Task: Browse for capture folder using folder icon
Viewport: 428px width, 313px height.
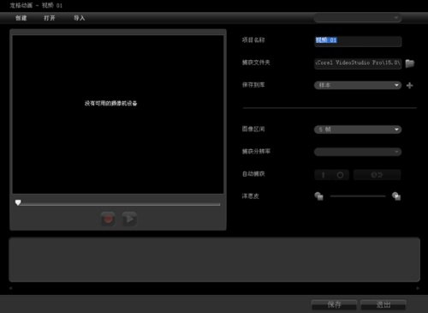Action: pyautogui.click(x=410, y=63)
